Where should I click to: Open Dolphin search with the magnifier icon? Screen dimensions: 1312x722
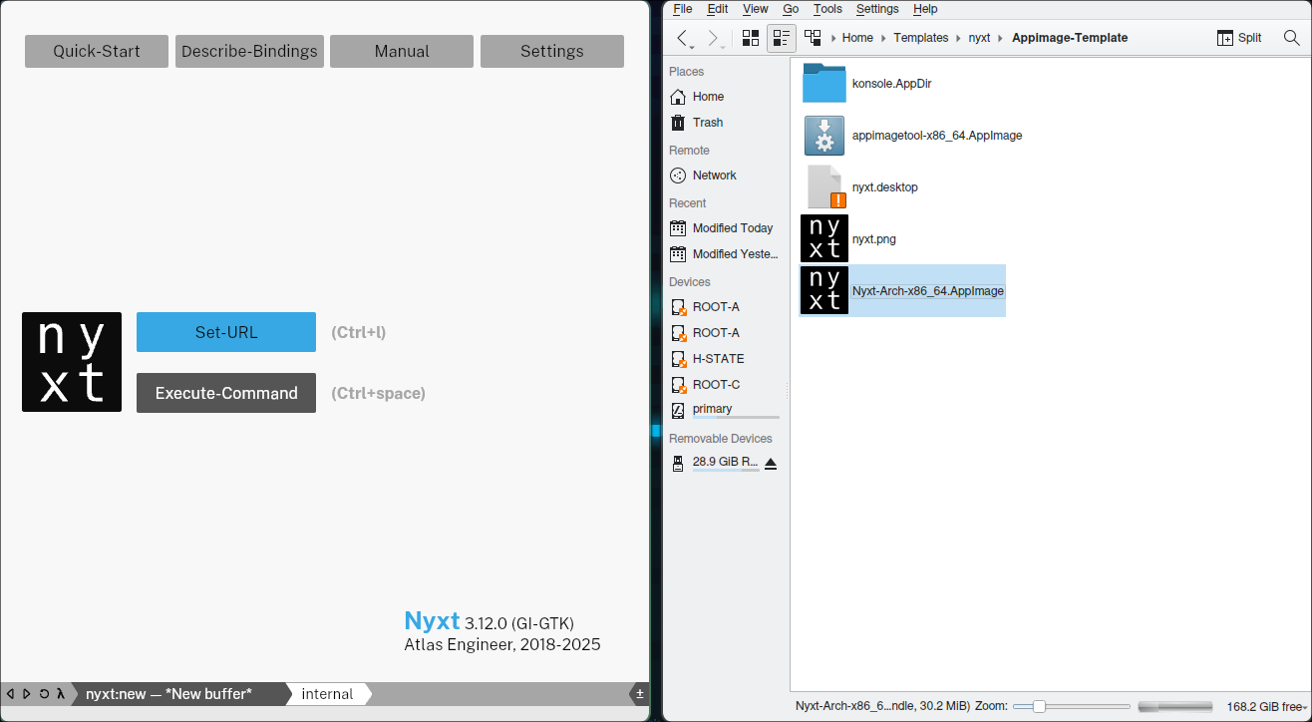pos(1291,38)
